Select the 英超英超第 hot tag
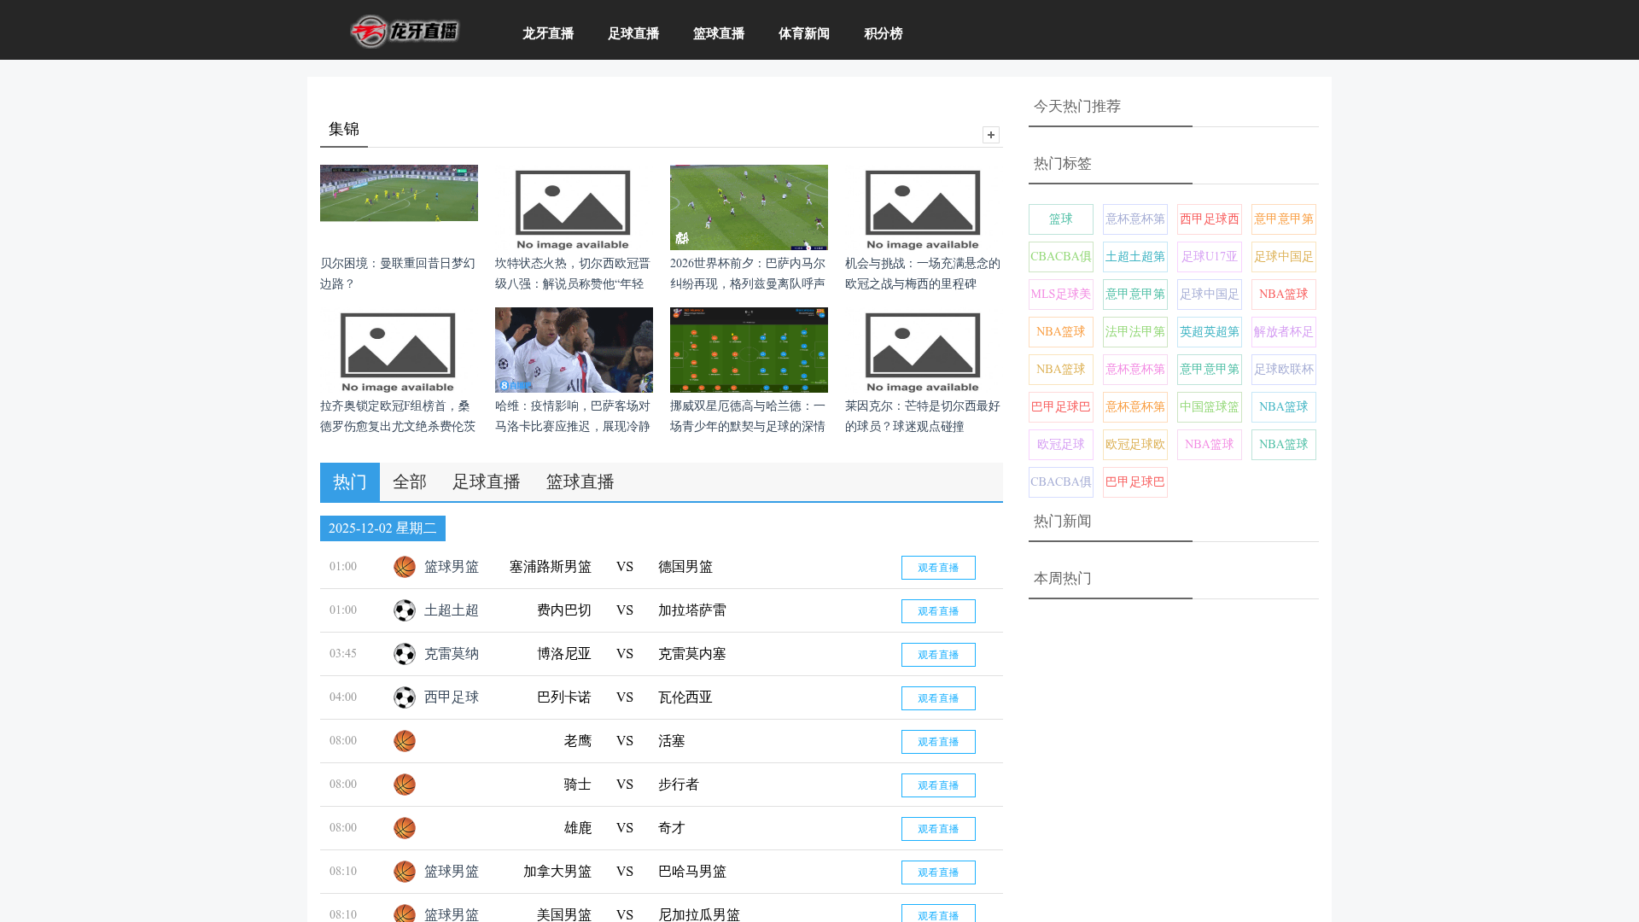 (x=1209, y=332)
